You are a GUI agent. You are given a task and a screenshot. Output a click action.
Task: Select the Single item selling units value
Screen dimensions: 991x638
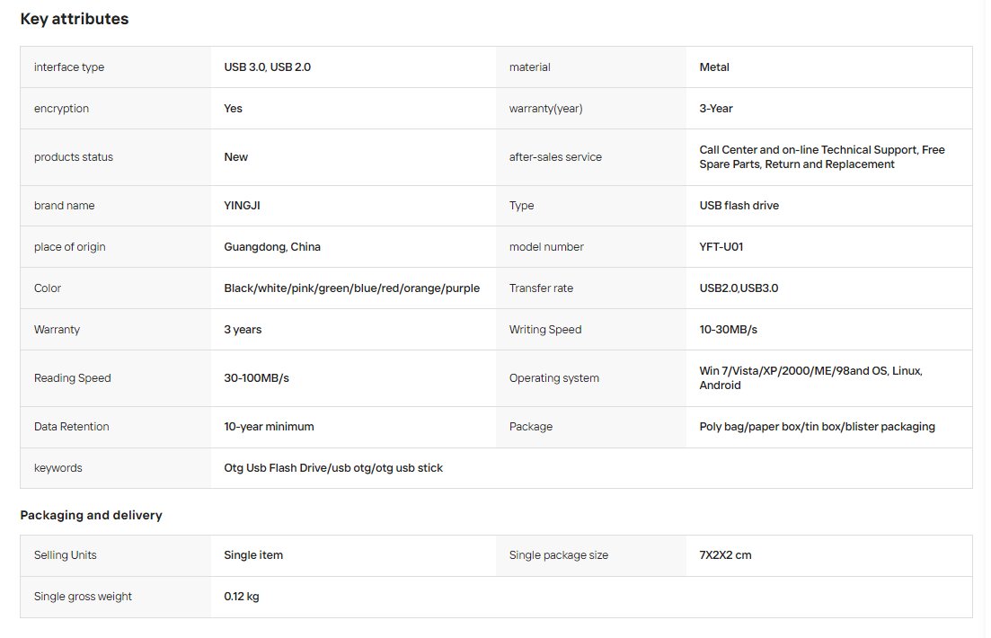coord(252,555)
